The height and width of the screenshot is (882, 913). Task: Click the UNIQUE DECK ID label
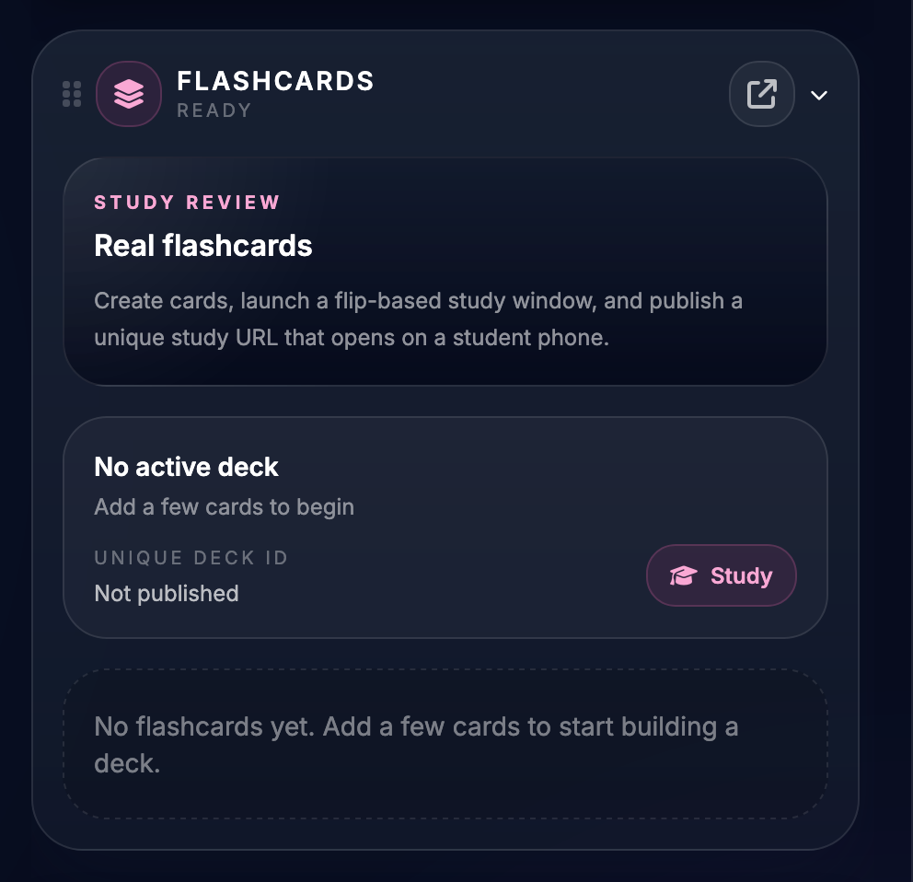coord(191,558)
